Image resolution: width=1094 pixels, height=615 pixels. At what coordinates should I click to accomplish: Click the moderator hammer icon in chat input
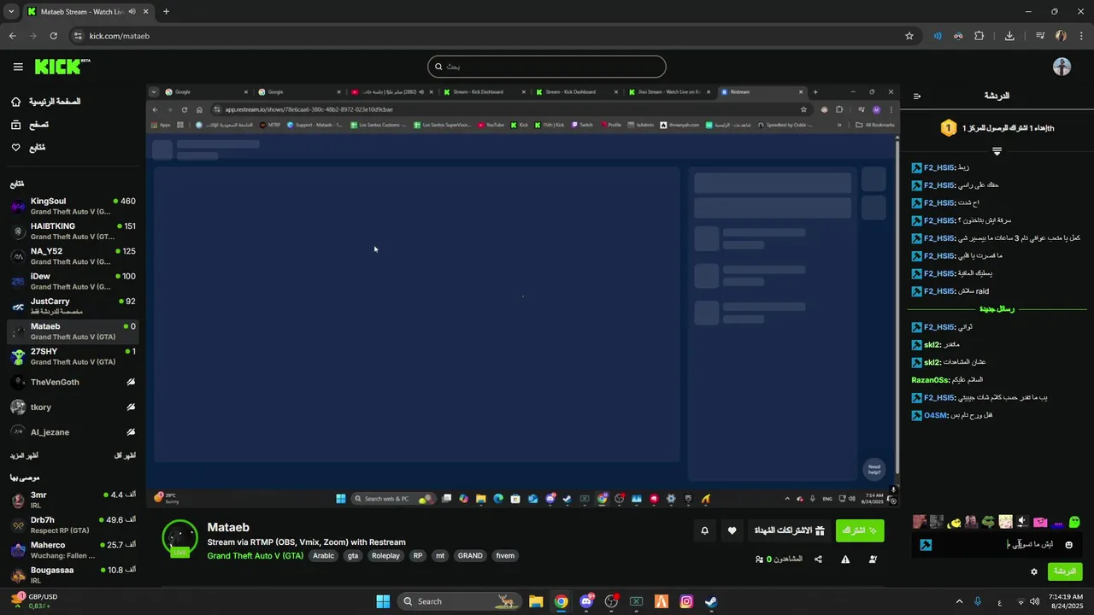point(926,545)
